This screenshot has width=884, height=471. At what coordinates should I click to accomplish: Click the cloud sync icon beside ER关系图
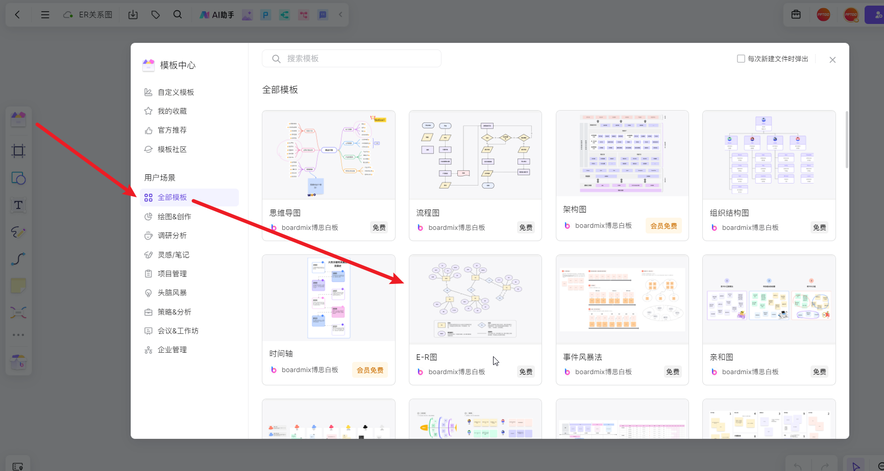(68, 15)
